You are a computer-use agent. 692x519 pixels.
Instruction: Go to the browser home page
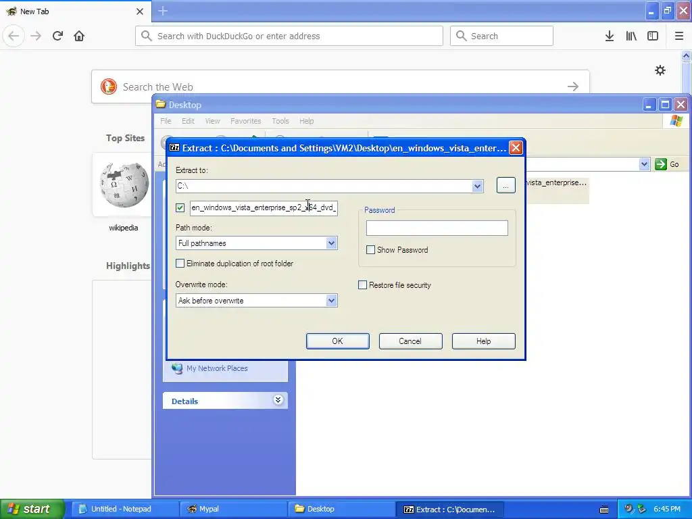click(x=79, y=36)
